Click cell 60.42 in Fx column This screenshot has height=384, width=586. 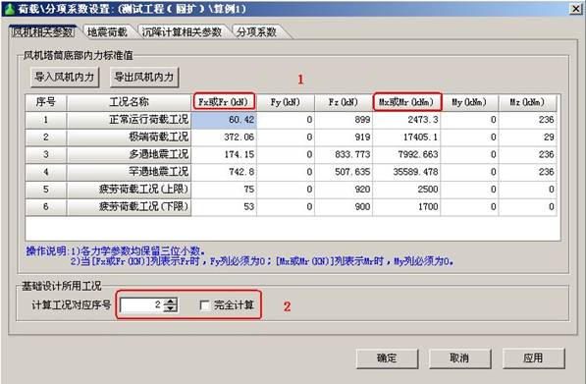tap(224, 120)
